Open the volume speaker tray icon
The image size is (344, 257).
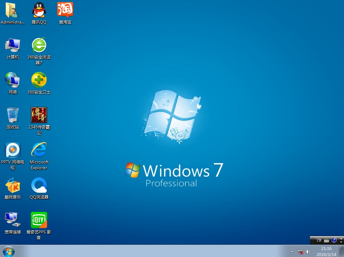pos(308,252)
